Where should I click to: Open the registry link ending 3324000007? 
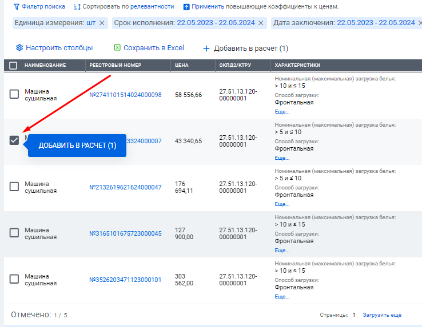pos(144,141)
